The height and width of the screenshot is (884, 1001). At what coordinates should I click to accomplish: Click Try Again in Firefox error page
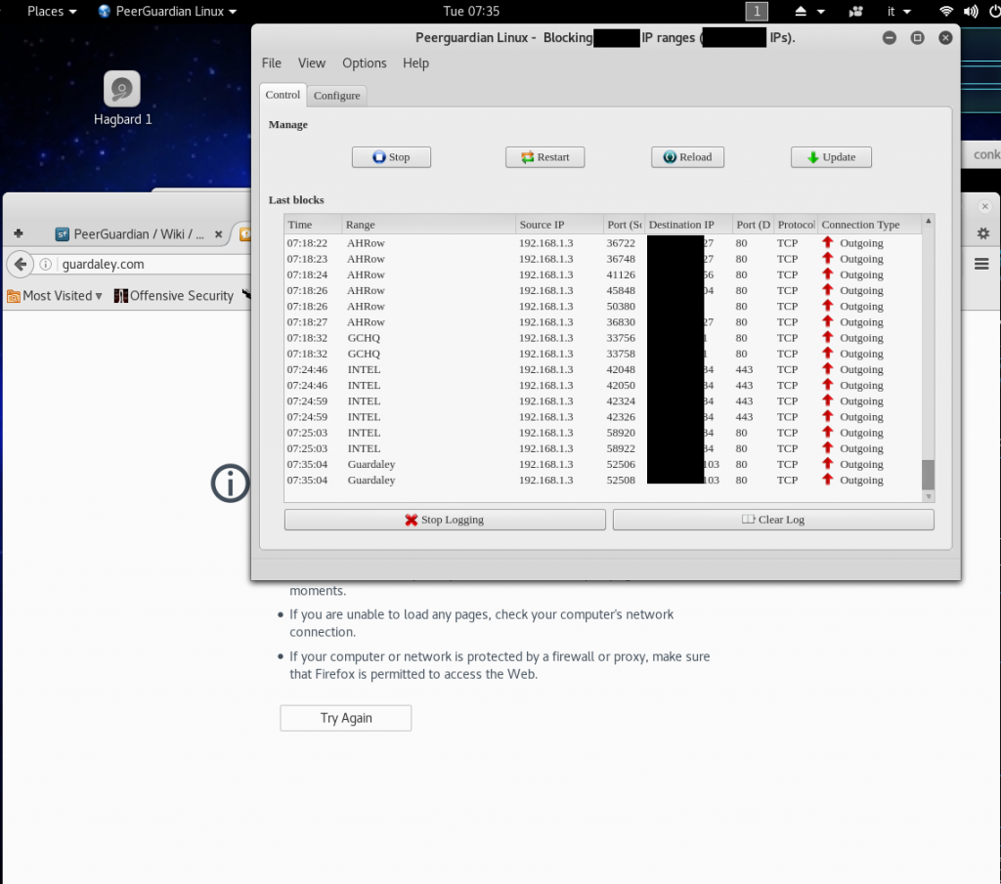[x=345, y=718]
